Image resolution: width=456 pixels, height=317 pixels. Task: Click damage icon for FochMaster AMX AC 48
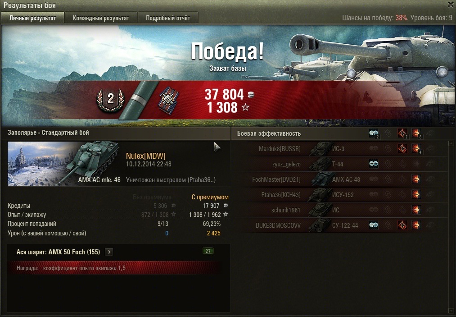416,179
